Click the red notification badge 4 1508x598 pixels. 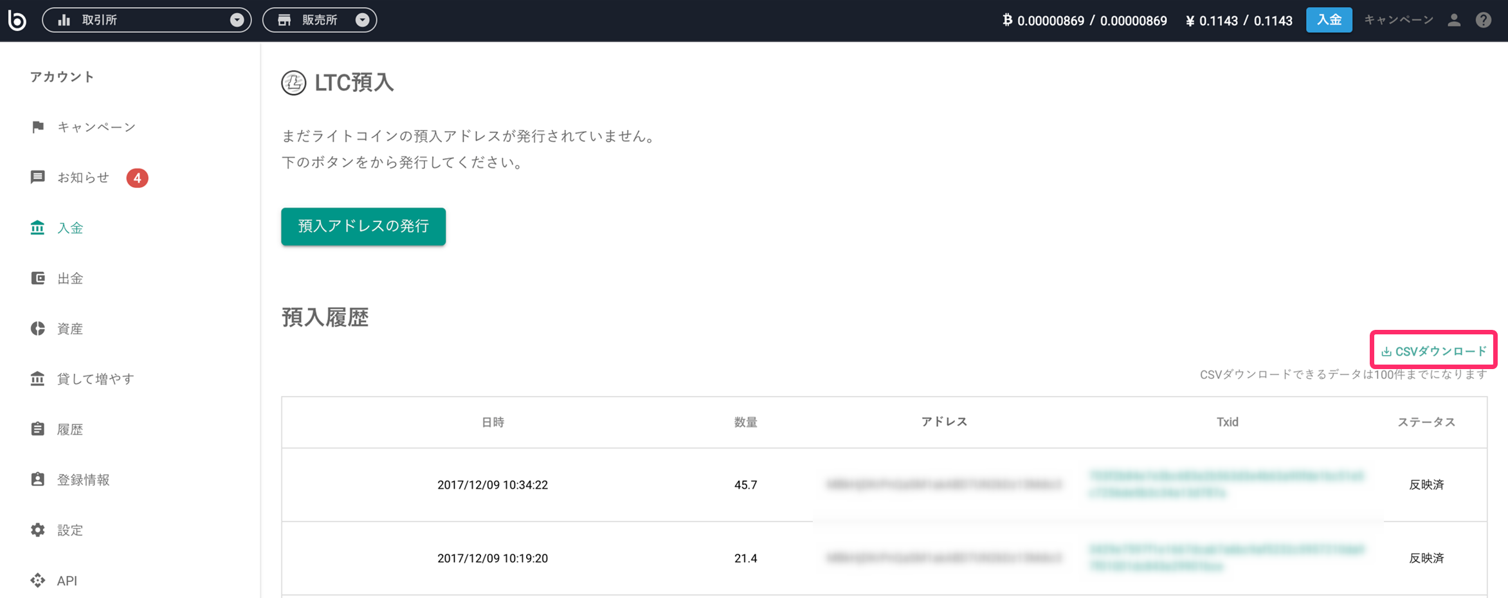[137, 177]
